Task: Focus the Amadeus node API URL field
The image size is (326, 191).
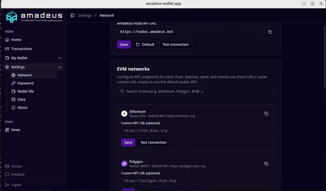Action: click(190, 32)
